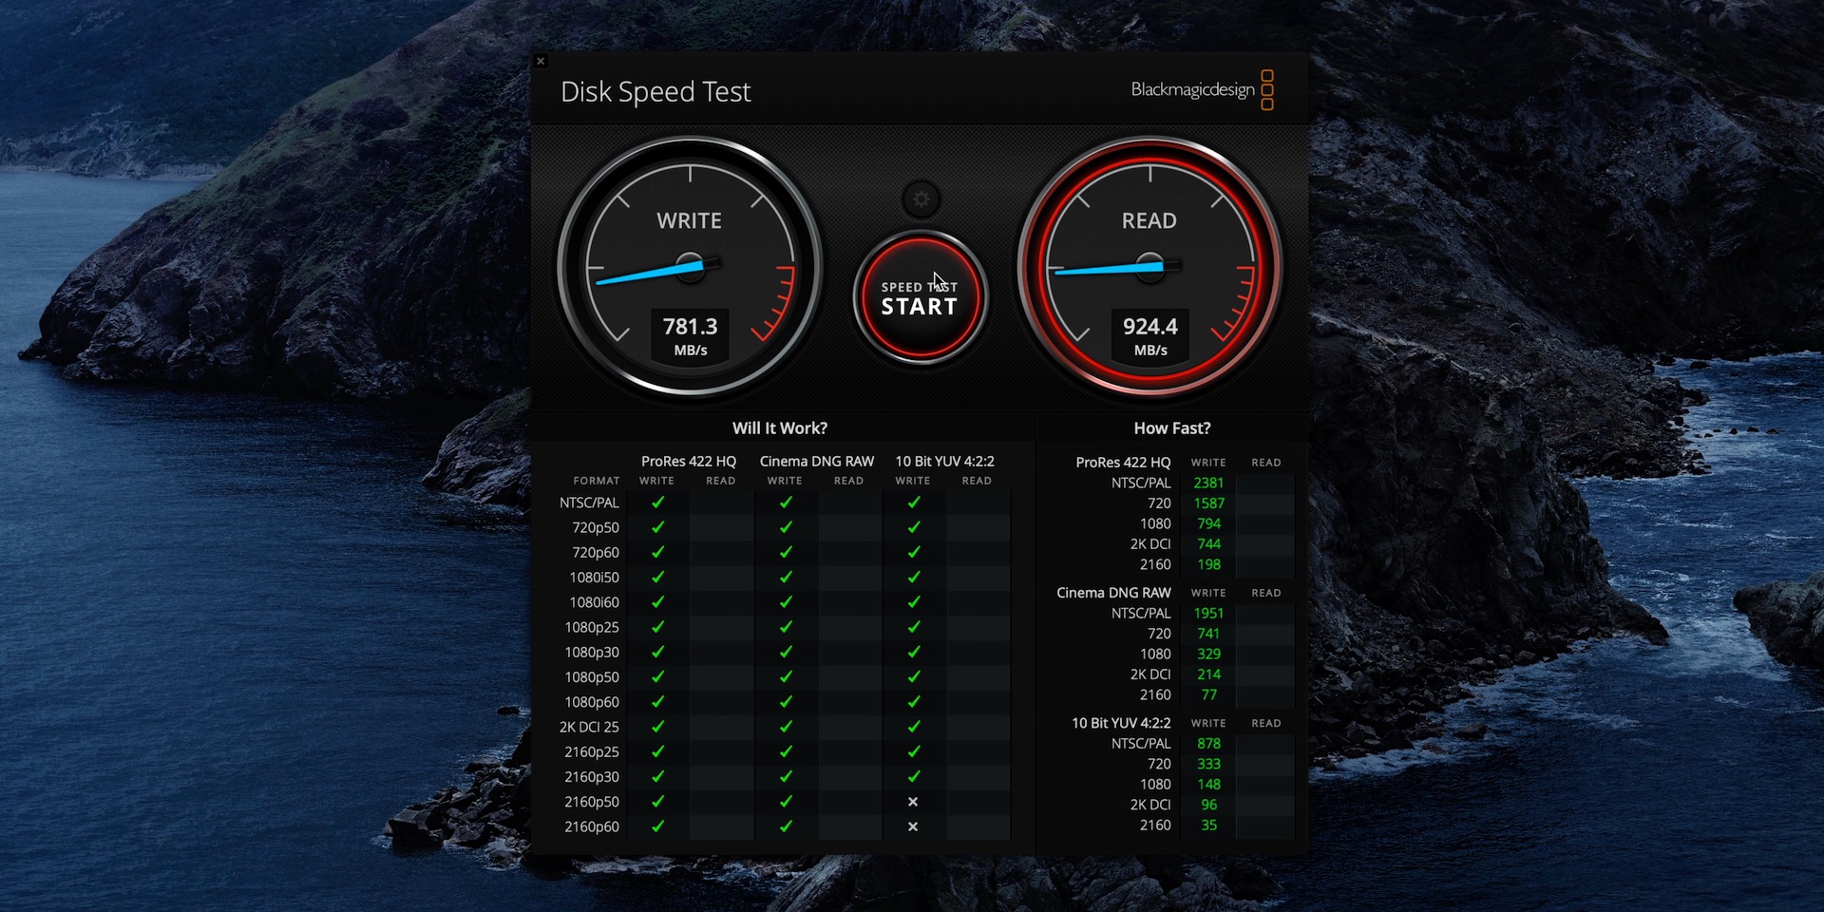Click the failed X mark for 2160p60
Screen dimensions: 1824x912
click(x=913, y=826)
